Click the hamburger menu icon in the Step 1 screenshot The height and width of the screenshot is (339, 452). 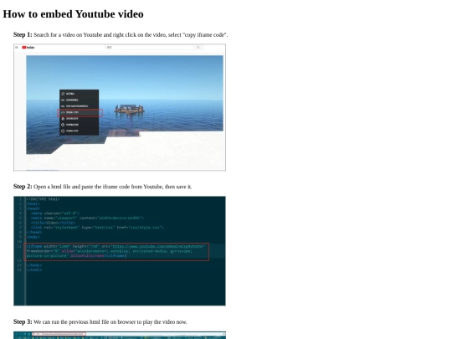(17, 47)
